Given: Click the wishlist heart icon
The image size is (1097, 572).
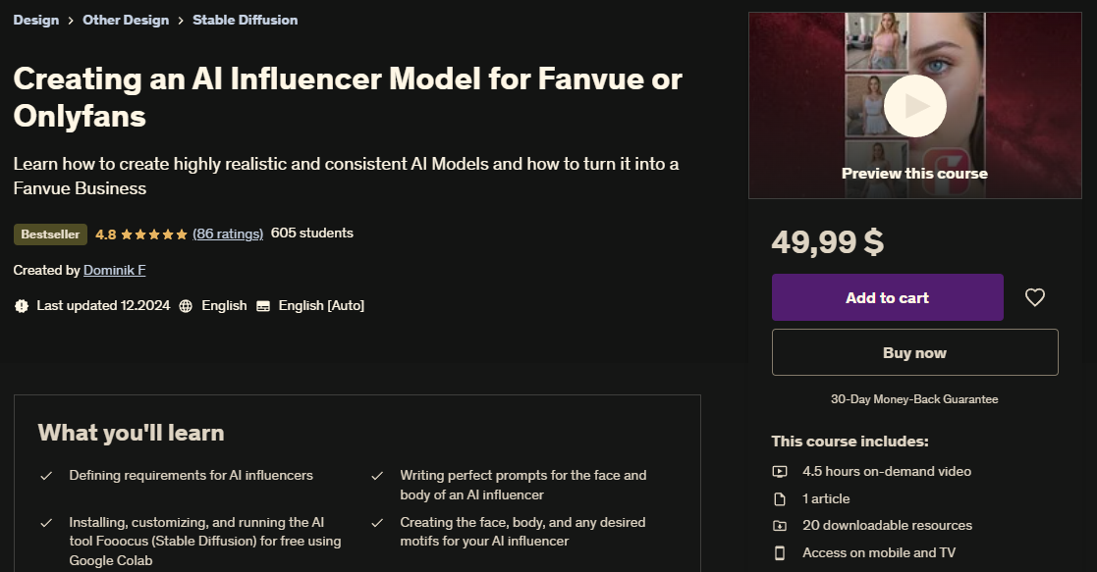Looking at the screenshot, I should (1035, 297).
